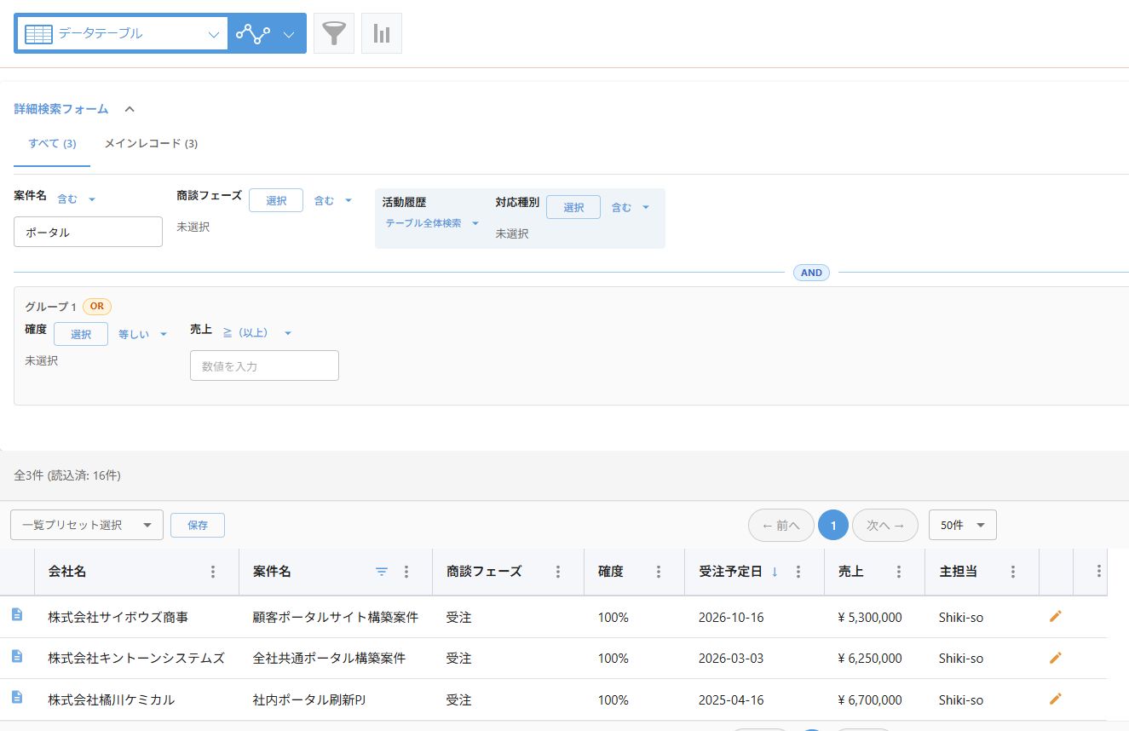
Task: Click the graph icon in the top toolbar
Action: tap(381, 32)
